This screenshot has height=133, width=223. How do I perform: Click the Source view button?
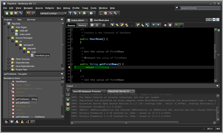(x=71, y=25)
